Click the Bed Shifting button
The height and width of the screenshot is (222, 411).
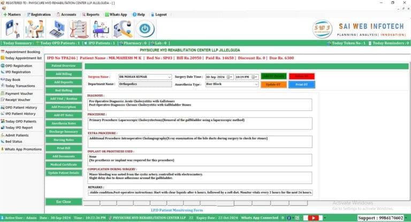pyautogui.click(x=64, y=91)
